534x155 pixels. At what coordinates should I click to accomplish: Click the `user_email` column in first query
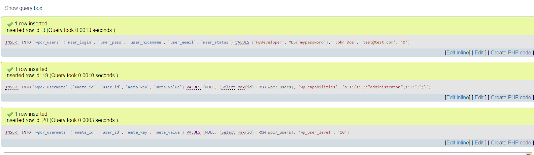(182, 42)
